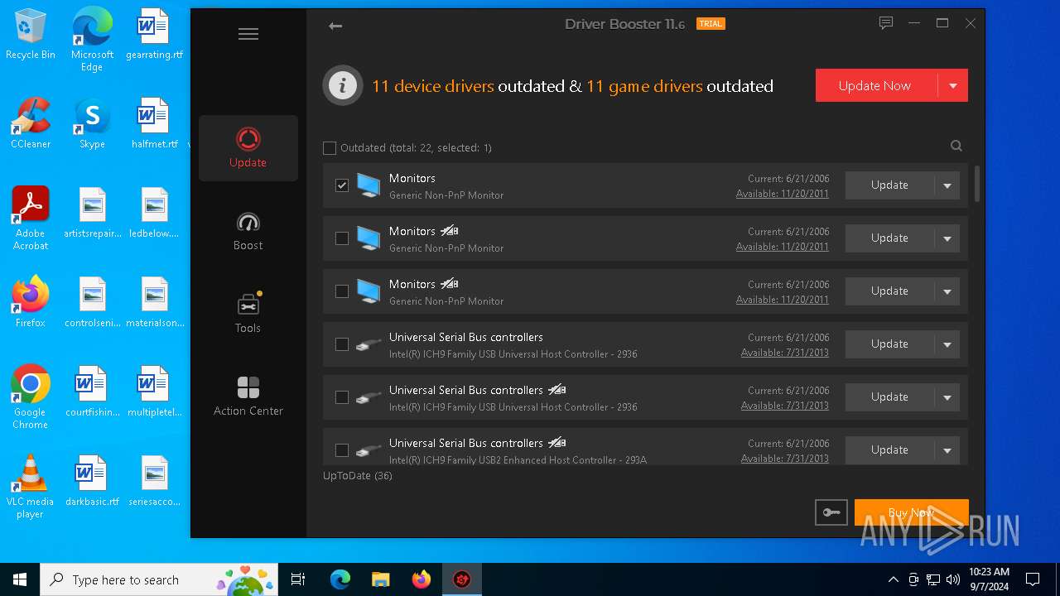Click the first Monitors device icon

coord(369,185)
